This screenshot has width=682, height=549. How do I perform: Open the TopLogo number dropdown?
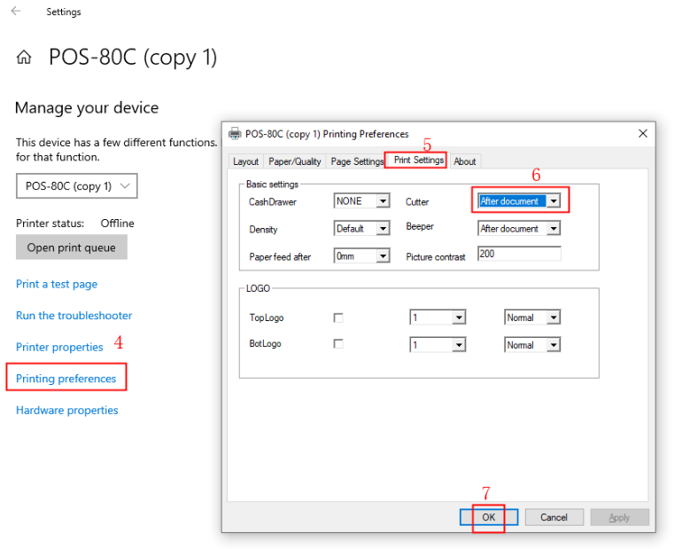coord(438,318)
